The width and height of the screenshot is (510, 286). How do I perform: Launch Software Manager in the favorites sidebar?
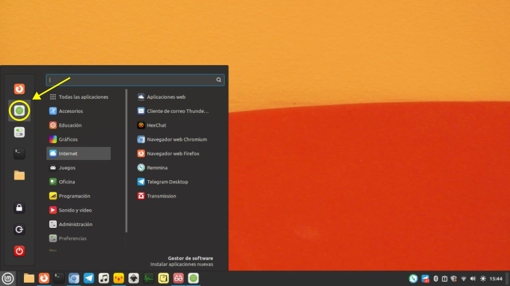(x=19, y=110)
